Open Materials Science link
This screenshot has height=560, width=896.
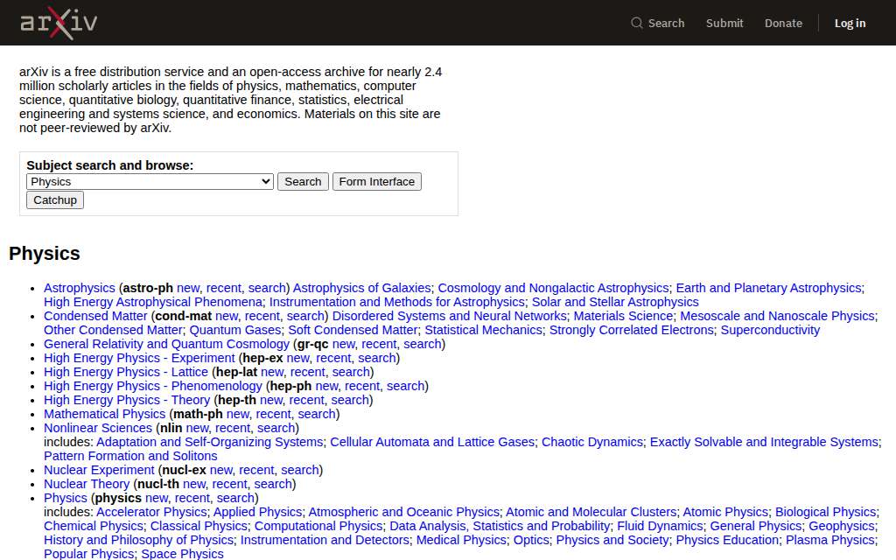click(623, 316)
